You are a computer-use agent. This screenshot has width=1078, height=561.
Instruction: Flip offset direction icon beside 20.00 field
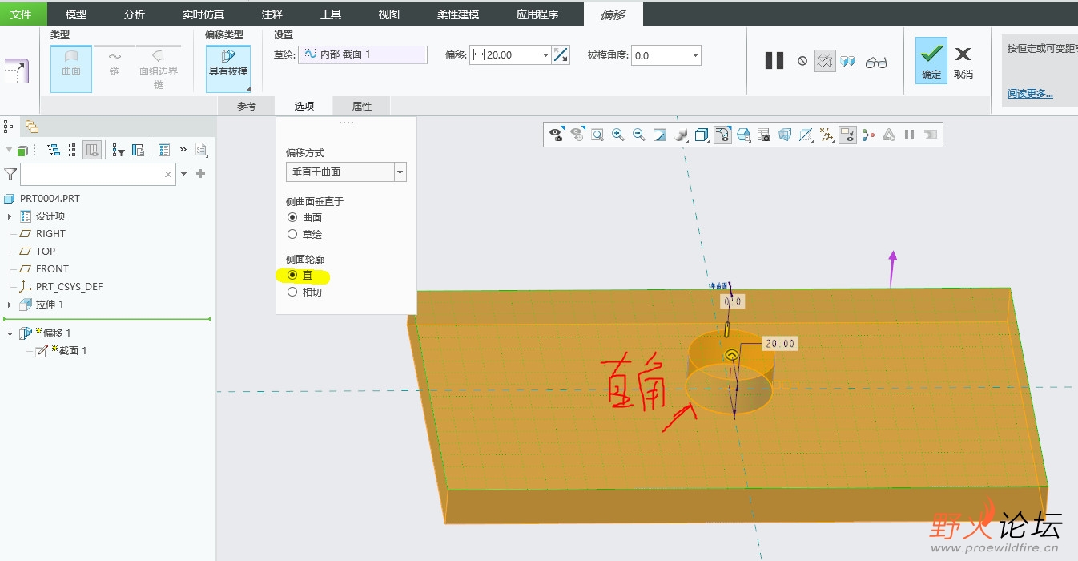point(561,55)
